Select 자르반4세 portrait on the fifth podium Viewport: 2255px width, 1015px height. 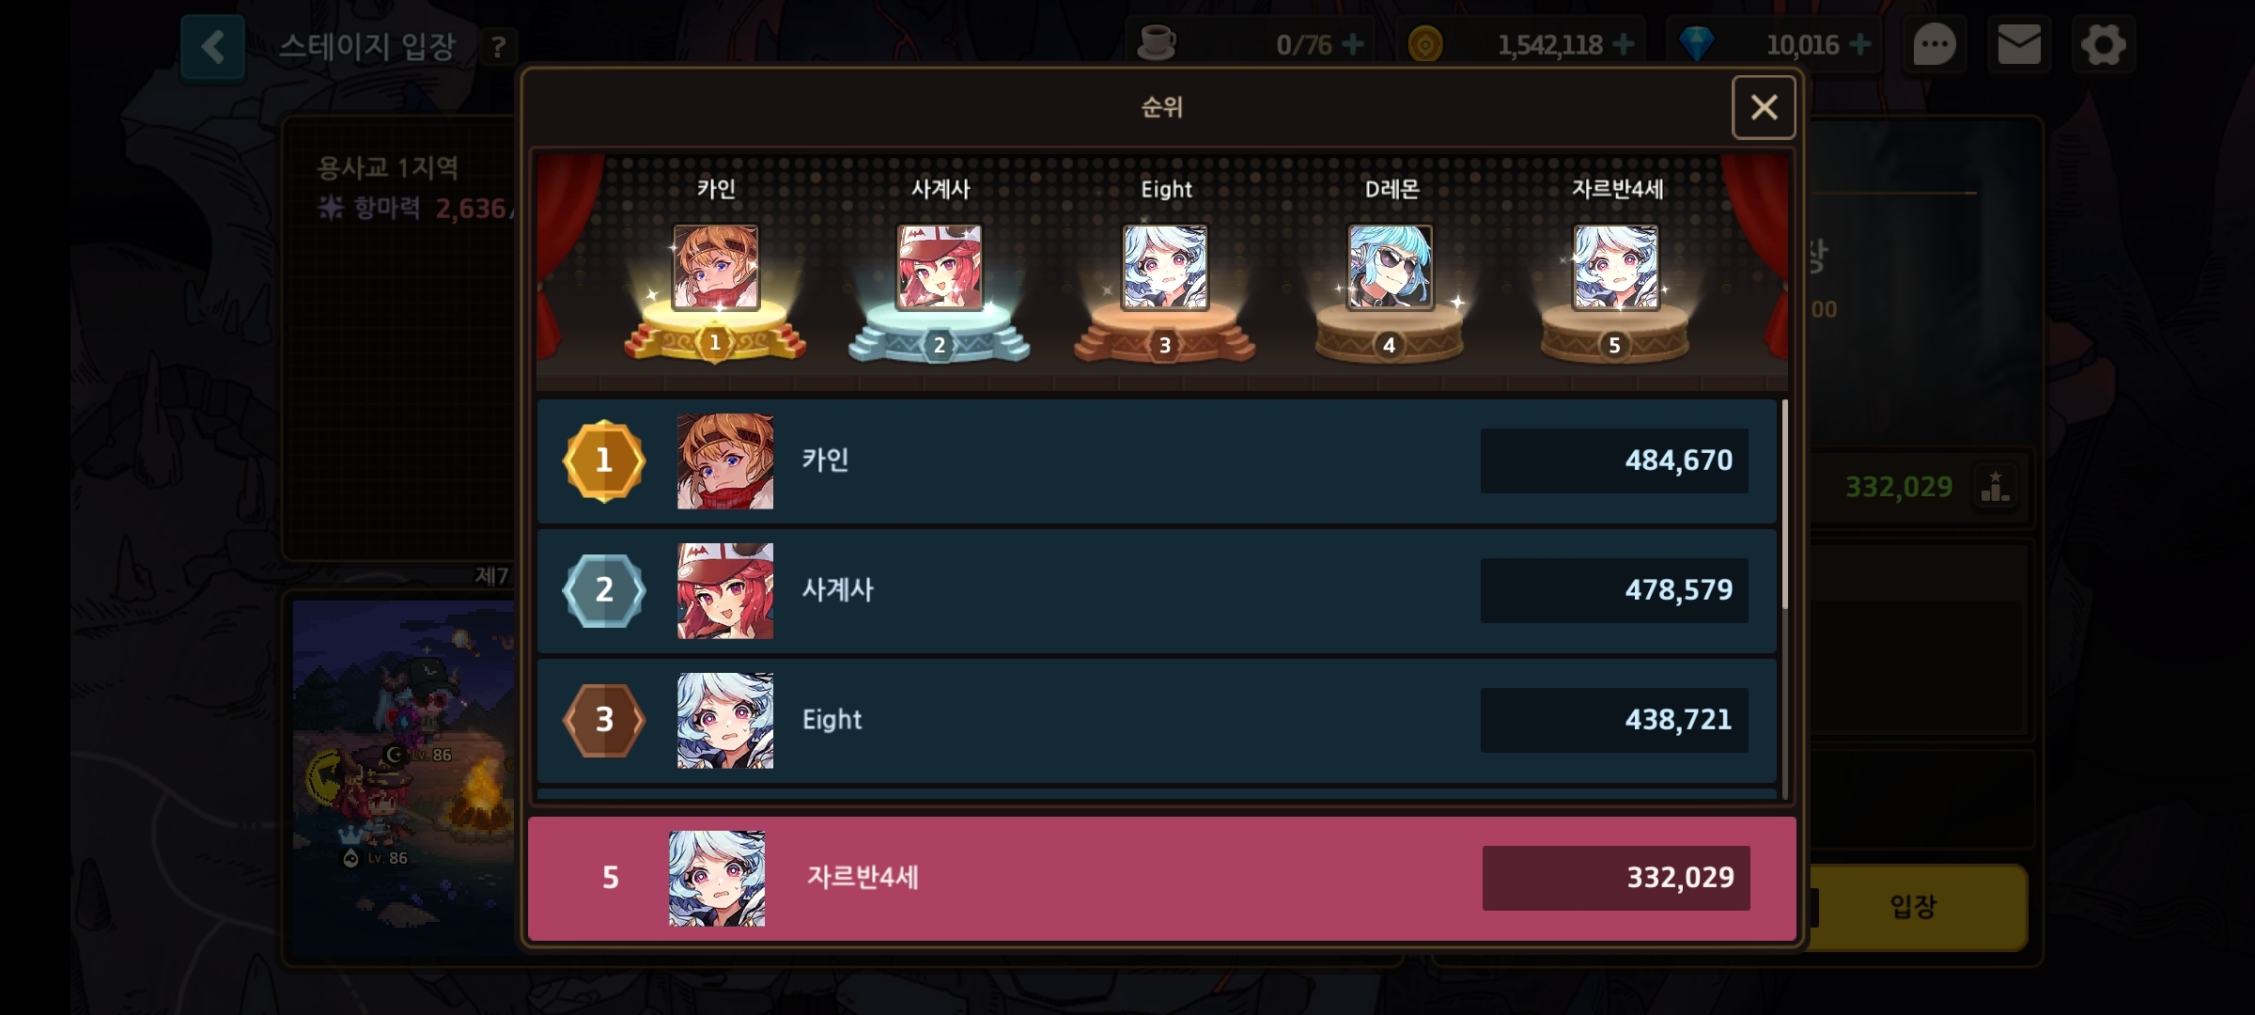coord(1616,267)
